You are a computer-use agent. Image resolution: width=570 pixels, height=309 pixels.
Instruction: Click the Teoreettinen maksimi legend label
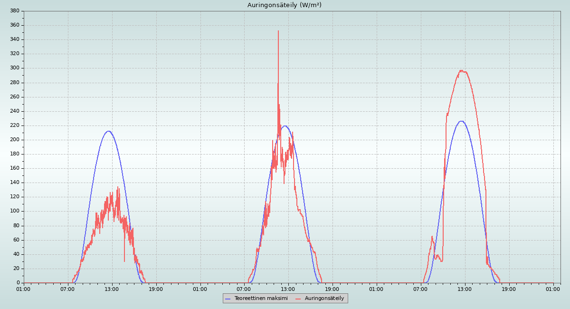click(261, 298)
